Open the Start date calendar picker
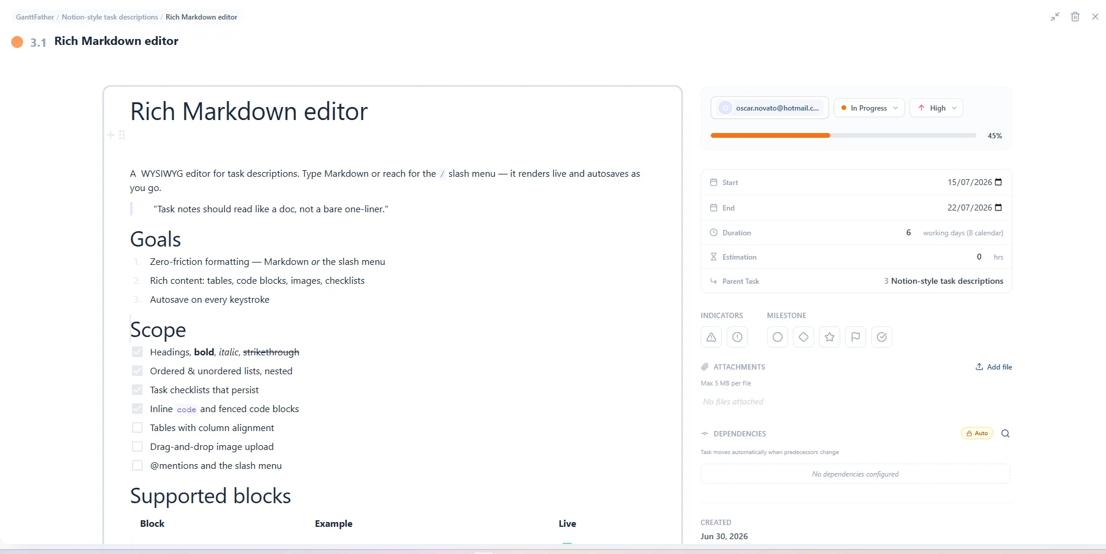Image resolution: width=1106 pixels, height=554 pixels. tap(999, 182)
